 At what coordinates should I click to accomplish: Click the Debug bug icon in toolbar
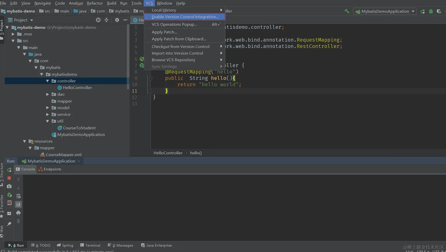tap(431, 11)
